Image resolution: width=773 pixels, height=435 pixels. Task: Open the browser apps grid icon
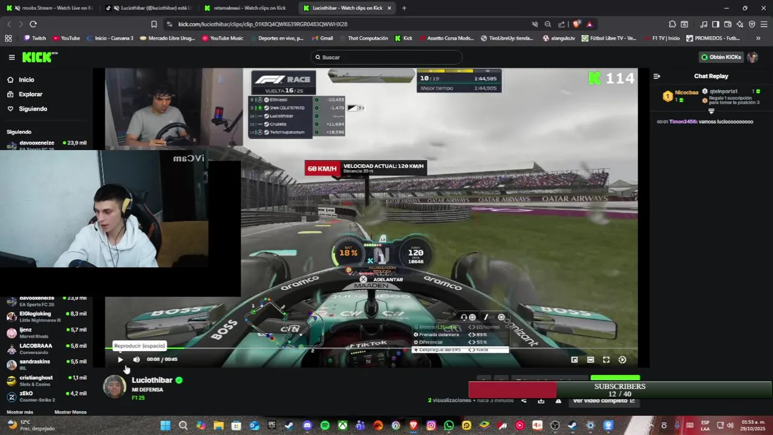tap(8, 38)
